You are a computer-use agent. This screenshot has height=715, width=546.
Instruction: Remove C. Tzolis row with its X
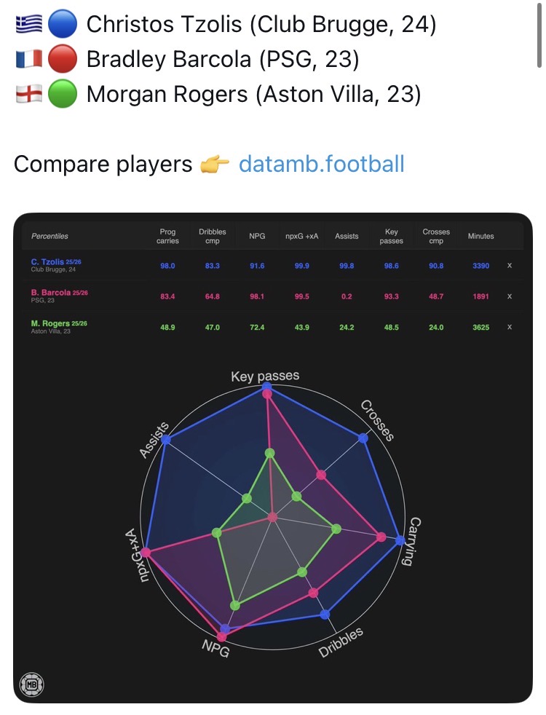510,265
